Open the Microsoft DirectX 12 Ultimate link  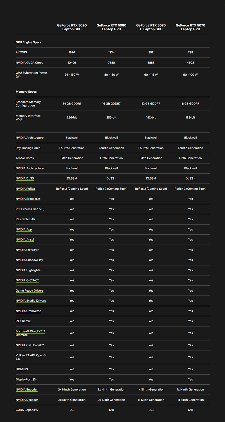(30, 333)
